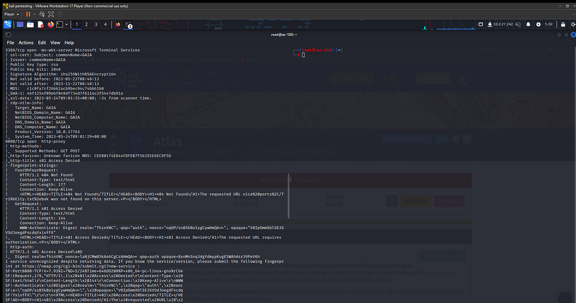Click the Atlas room title behind terminal
Image resolution: width=576 pixels, height=303 pixels.
(167, 141)
